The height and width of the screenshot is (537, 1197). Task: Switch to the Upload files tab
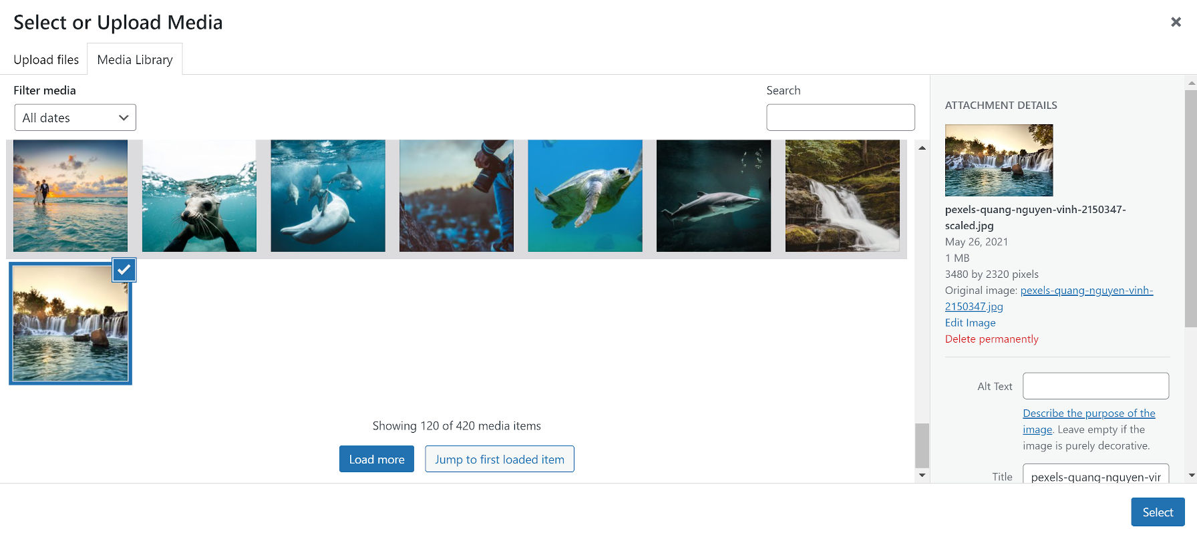click(x=46, y=59)
